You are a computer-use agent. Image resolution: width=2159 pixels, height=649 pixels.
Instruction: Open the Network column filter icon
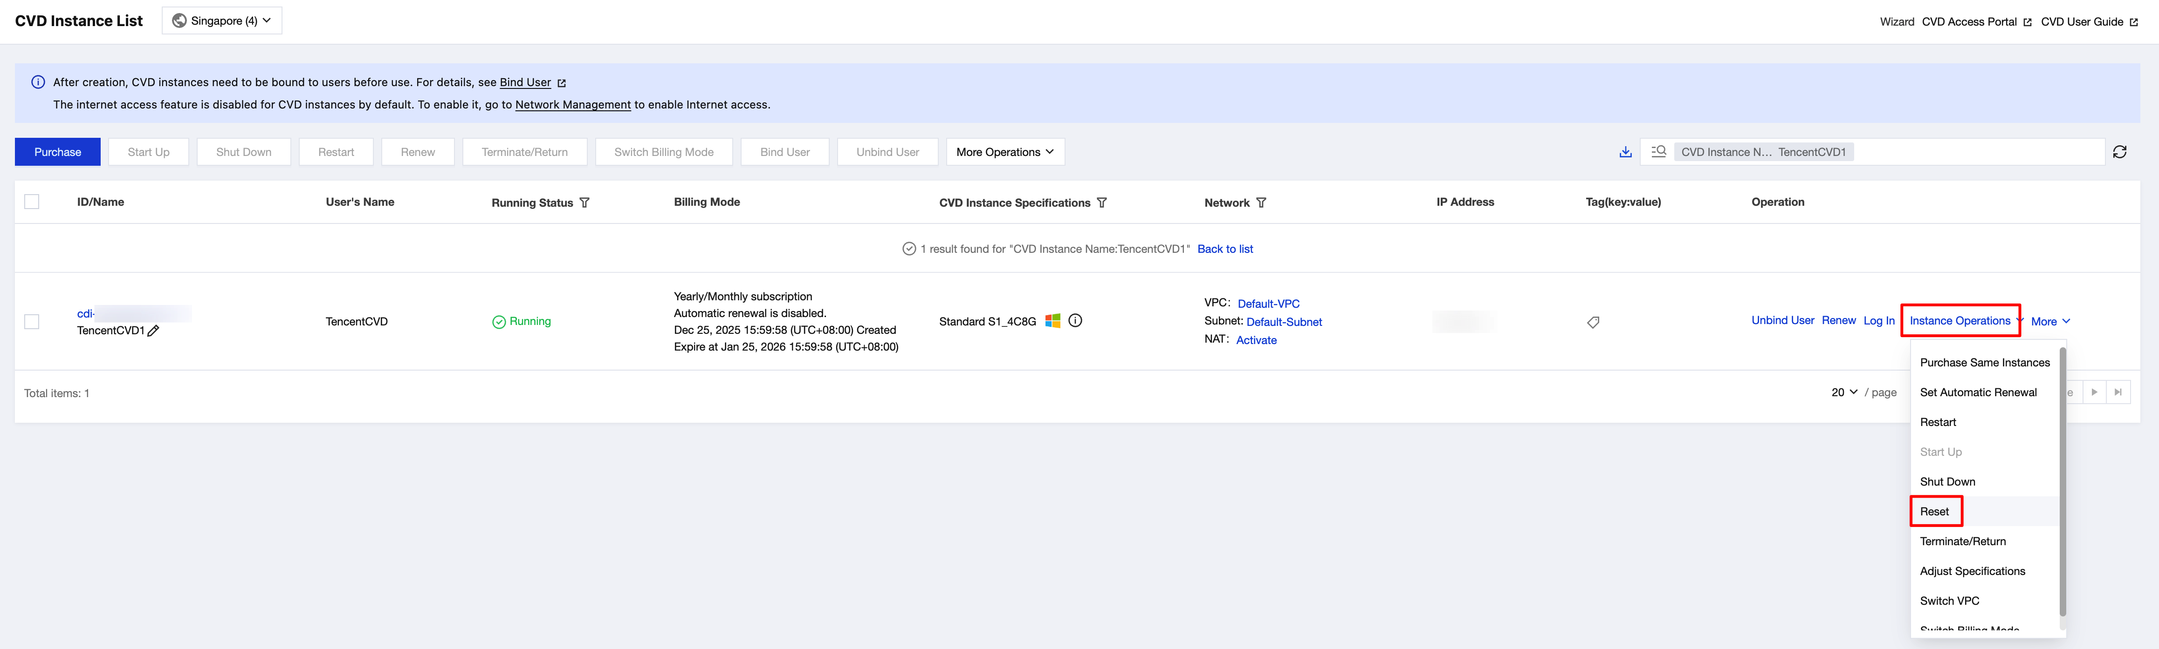pos(1261,203)
